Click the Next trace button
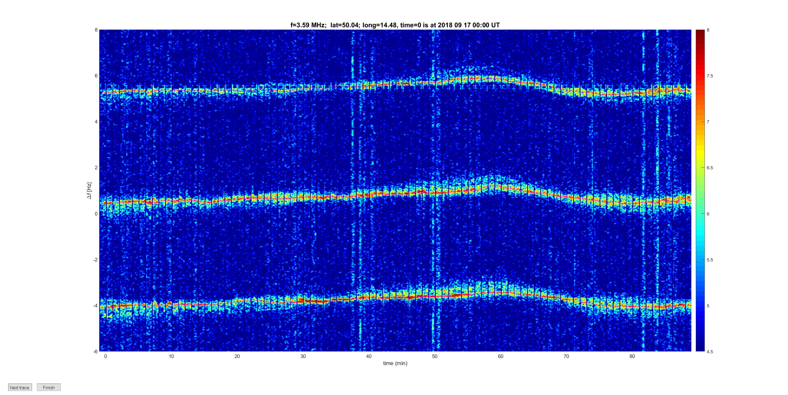The width and height of the screenshot is (788, 395). 20,387
